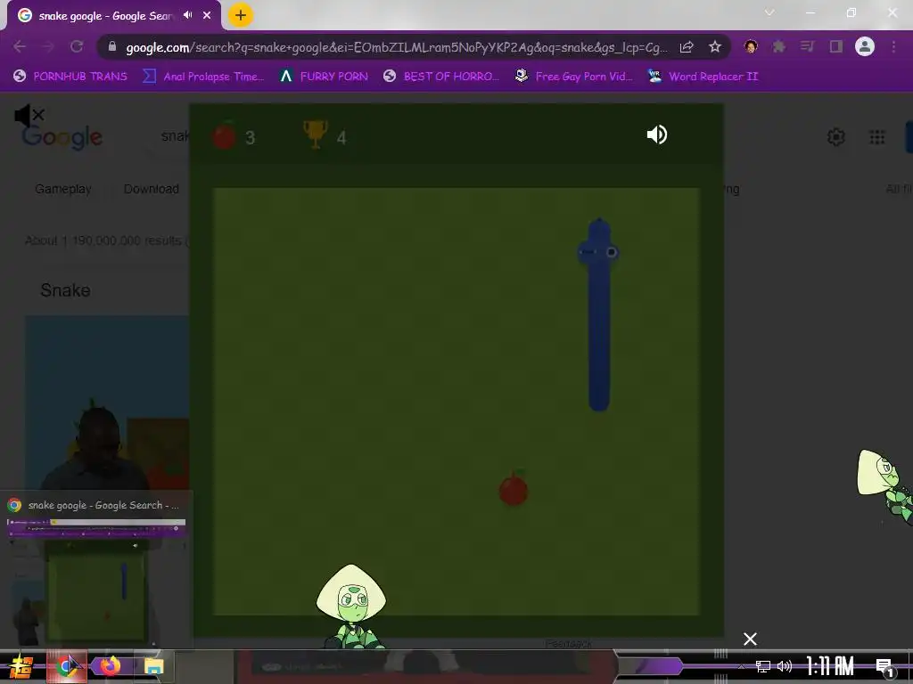913x684 pixels.
Task: Launch Firefox from the taskbar
Action: (110, 666)
